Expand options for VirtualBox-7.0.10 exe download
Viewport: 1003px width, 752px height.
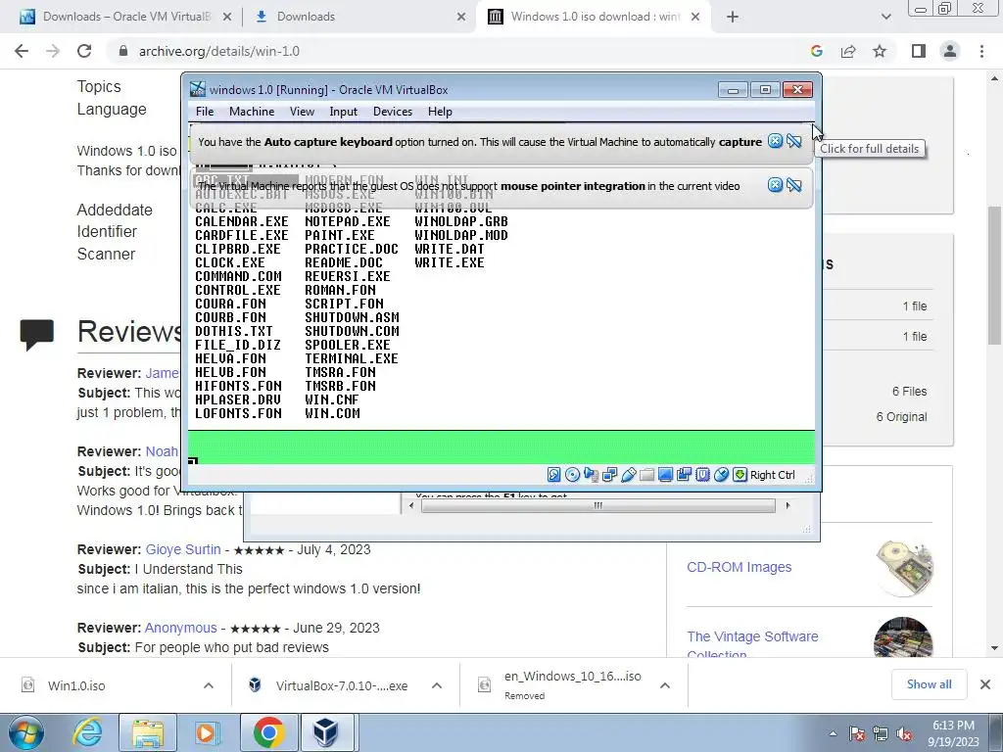pyautogui.click(x=437, y=685)
